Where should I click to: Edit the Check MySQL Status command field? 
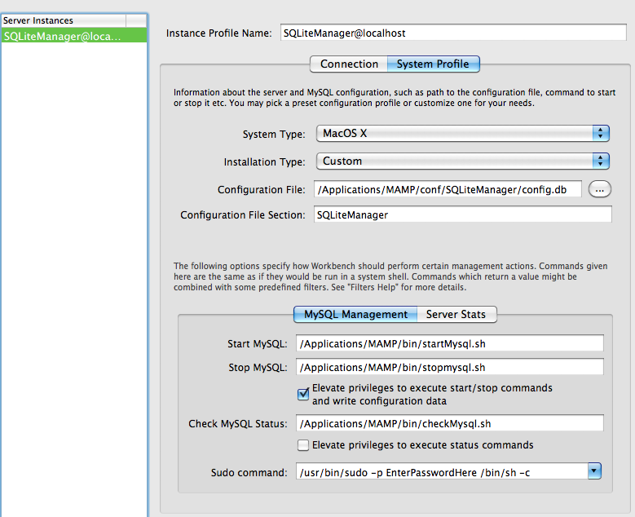pyautogui.click(x=449, y=423)
